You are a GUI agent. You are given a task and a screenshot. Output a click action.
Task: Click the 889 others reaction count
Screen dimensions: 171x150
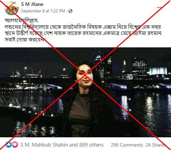(x=91, y=145)
